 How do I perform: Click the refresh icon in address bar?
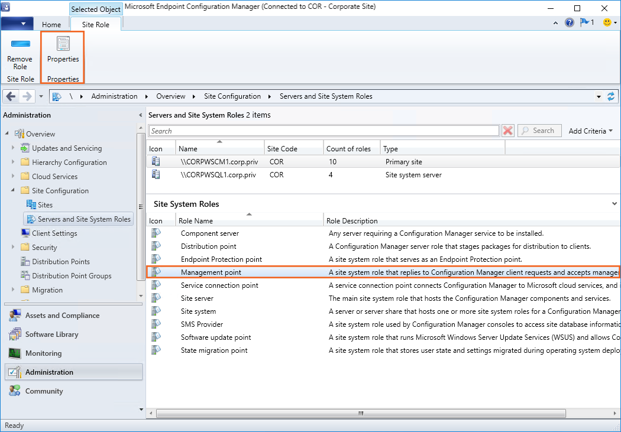coord(611,96)
